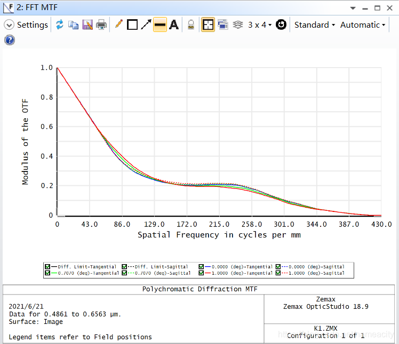Image resolution: width=399 pixels, height=344 pixels.
Task: Click the K1.ZMX file name
Action: tap(326, 328)
